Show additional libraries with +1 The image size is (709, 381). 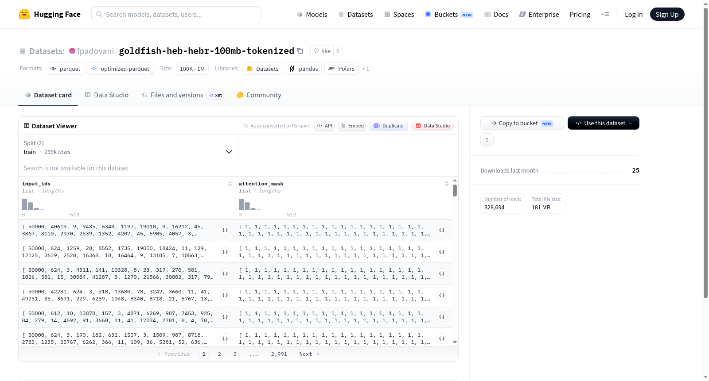[366, 69]
